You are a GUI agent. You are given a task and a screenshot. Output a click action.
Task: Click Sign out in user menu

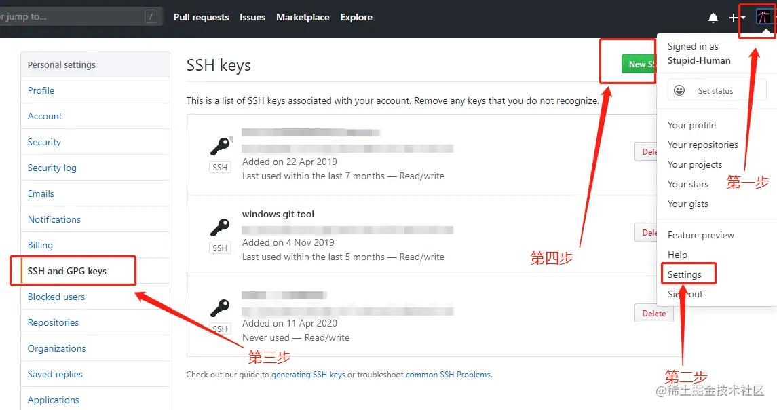pyautogui.click(x=685, y=294)
